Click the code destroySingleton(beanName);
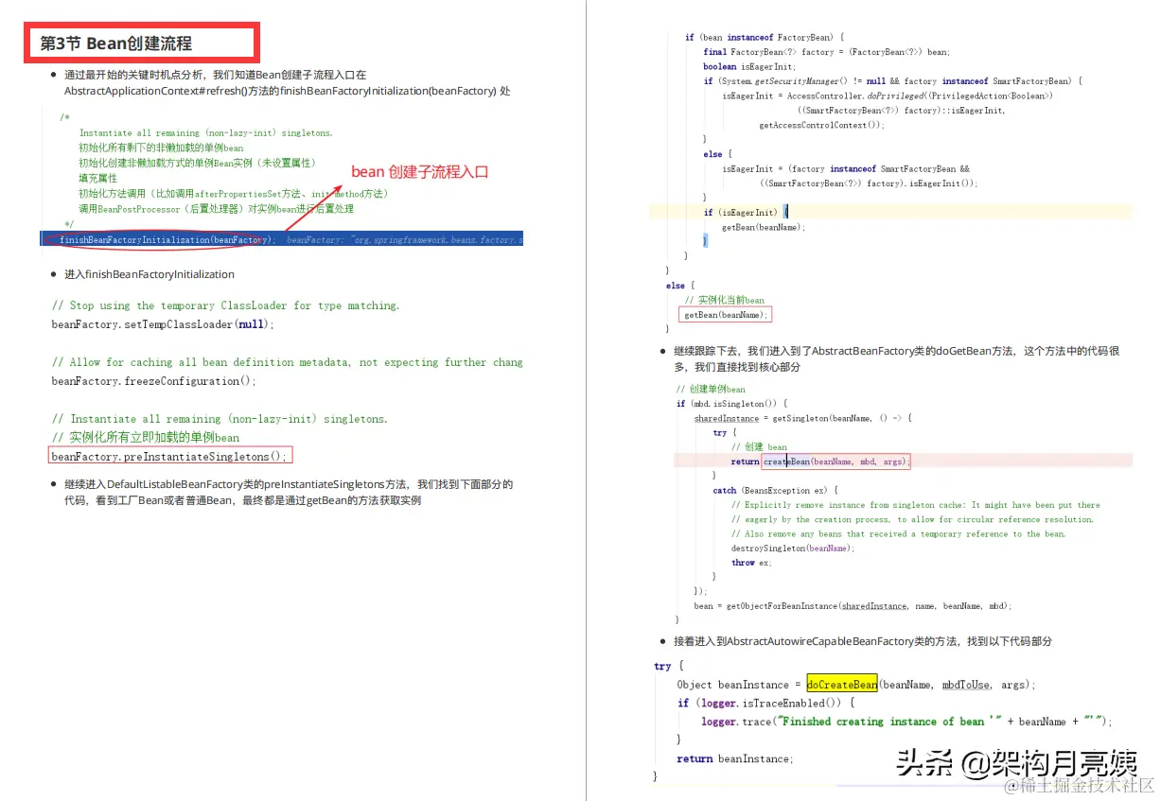Image resolution: width=1161 pixels, height=801 pixels. (x=792, y=549)
